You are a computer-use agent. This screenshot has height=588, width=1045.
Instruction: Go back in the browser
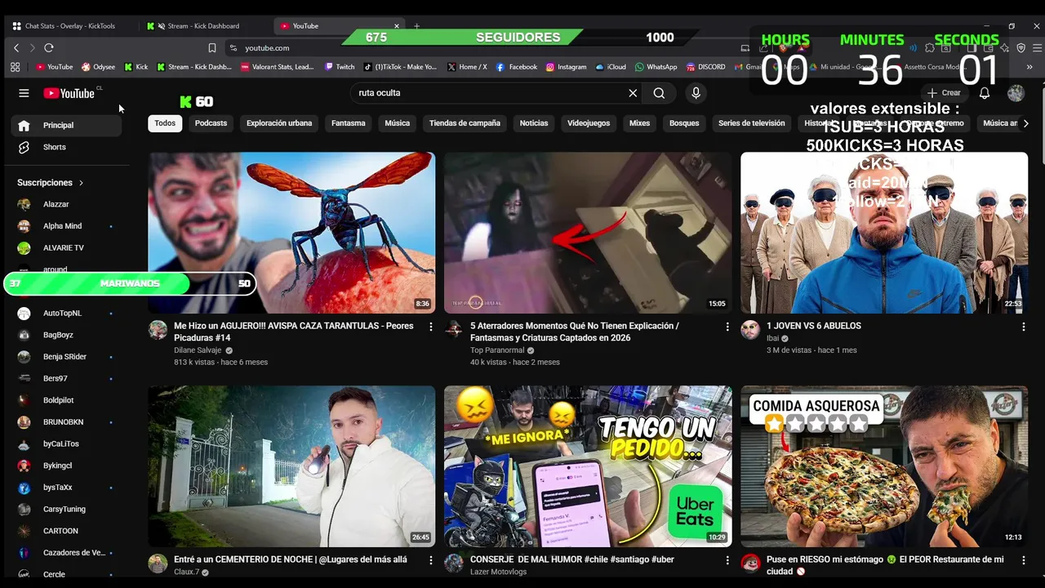click(x=16, y=48)
